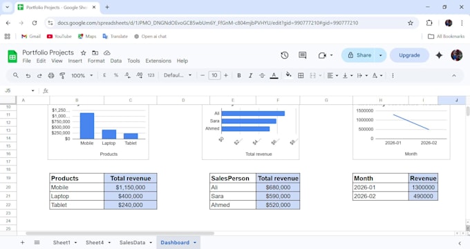The image size is (470, 249).
Task: Toggle italic formatting
Action: (x=250, y=75)
